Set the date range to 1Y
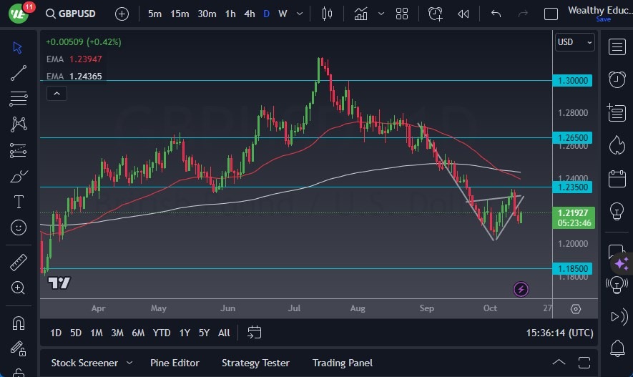633x377 pixels. (185, 333)
